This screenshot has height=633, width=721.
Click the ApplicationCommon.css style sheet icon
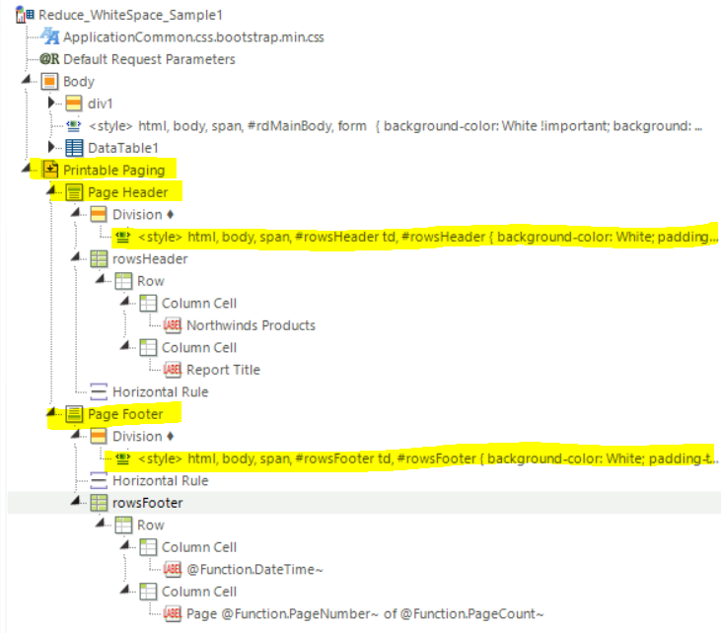(x=49, y=36)
